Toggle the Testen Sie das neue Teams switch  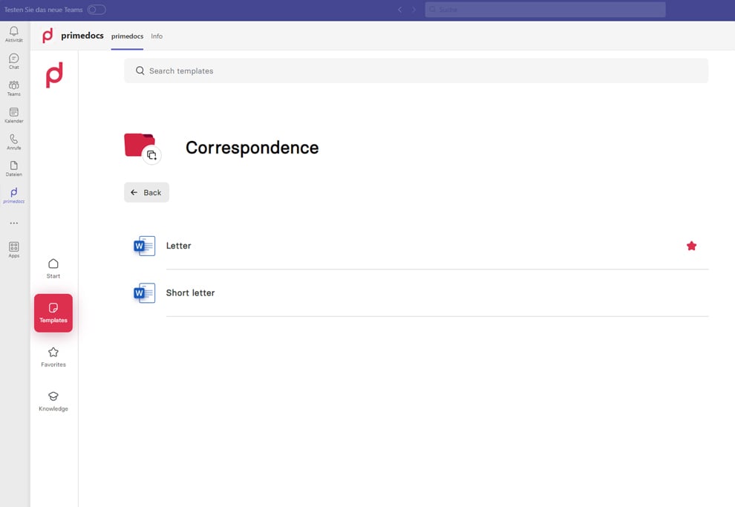(x=95, y=9)
